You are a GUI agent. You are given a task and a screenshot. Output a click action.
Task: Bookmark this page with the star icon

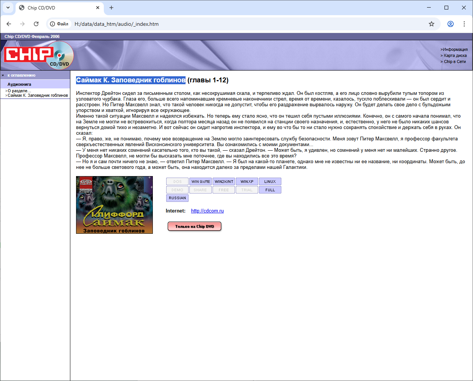click(x=432, y=24)
